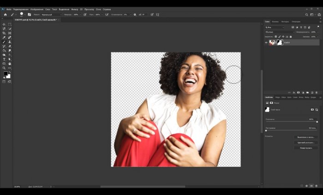Click the foreground color swatch
This screenshot has width=323, height=195.
(x=6, y=74)
